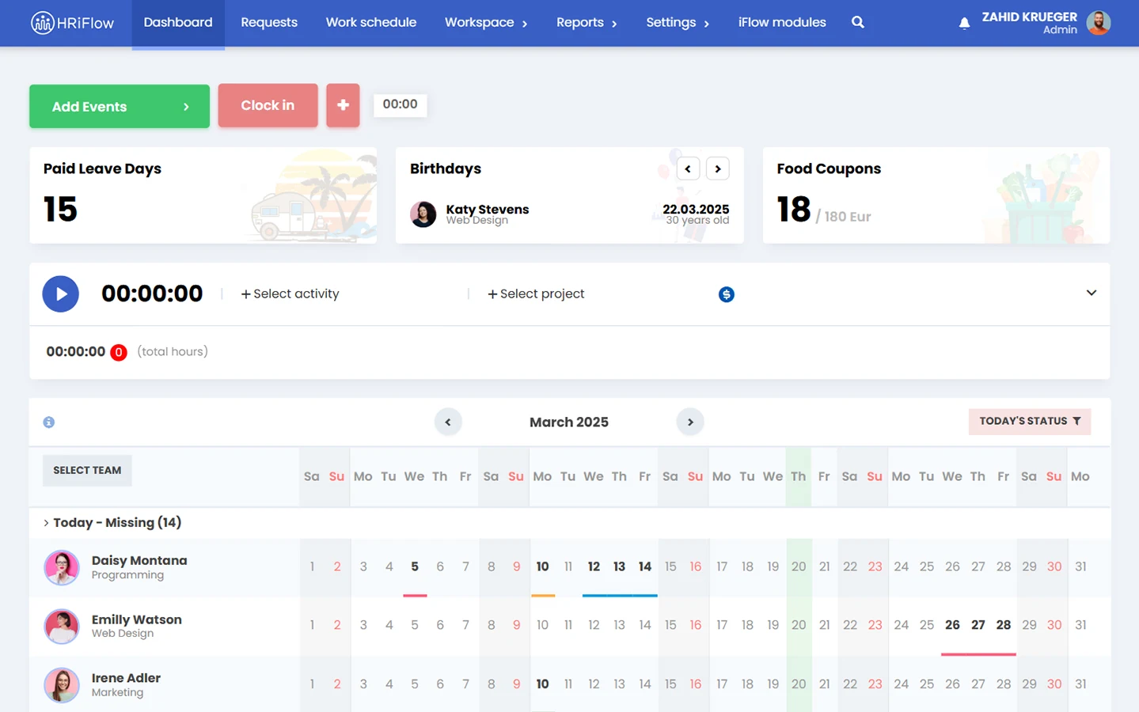
Task: Show next birthday
Action: tap(717, 169)
